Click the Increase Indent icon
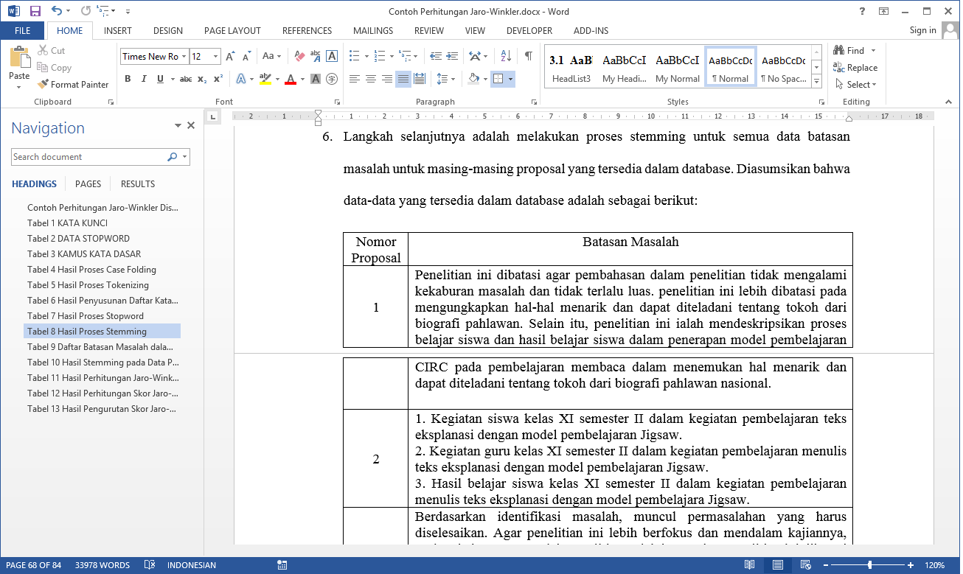Viewport: 963px width, 574px height. [451, 56]
